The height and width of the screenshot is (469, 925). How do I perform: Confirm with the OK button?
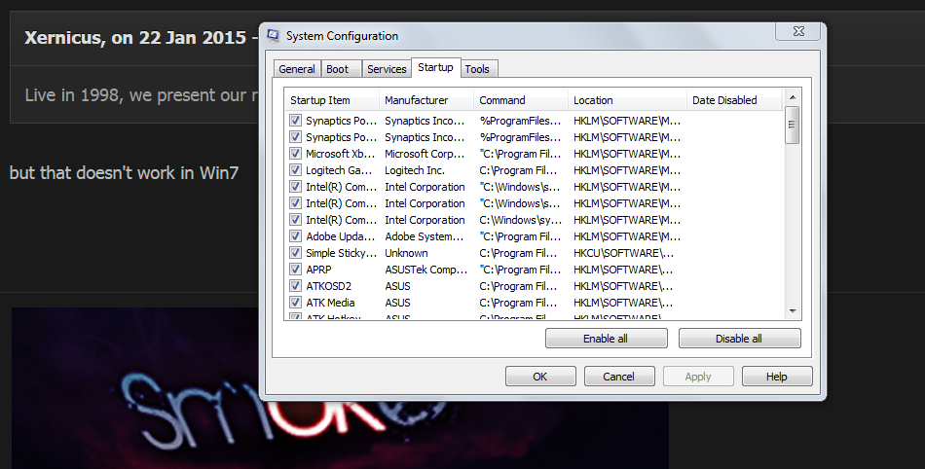[540, 377]
